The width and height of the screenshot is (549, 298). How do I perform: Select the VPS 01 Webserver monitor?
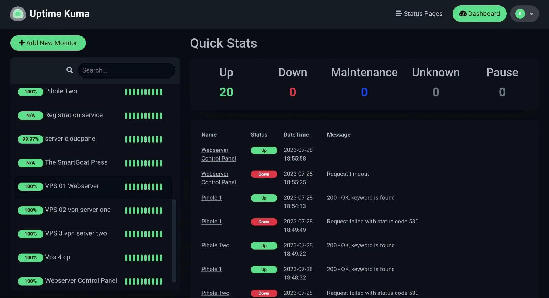(x=93, y=186)
